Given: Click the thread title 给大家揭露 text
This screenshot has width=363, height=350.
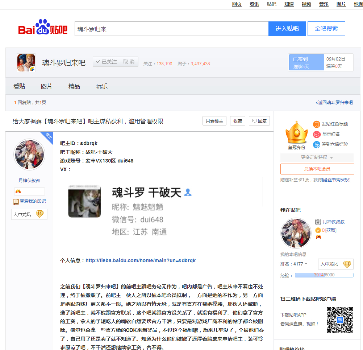Looking at the screenshot, I should click(88, 121).
